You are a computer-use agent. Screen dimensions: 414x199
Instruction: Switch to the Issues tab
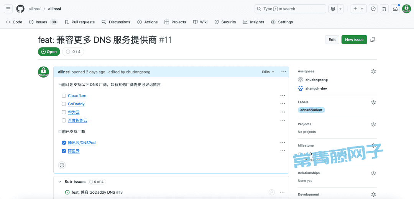click(x=43, y=22)
